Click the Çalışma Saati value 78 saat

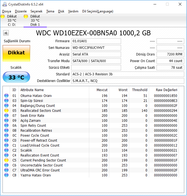tap(170, 68)
